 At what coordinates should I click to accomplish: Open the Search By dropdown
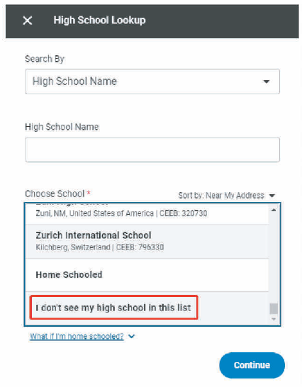(x=152, y=82)
